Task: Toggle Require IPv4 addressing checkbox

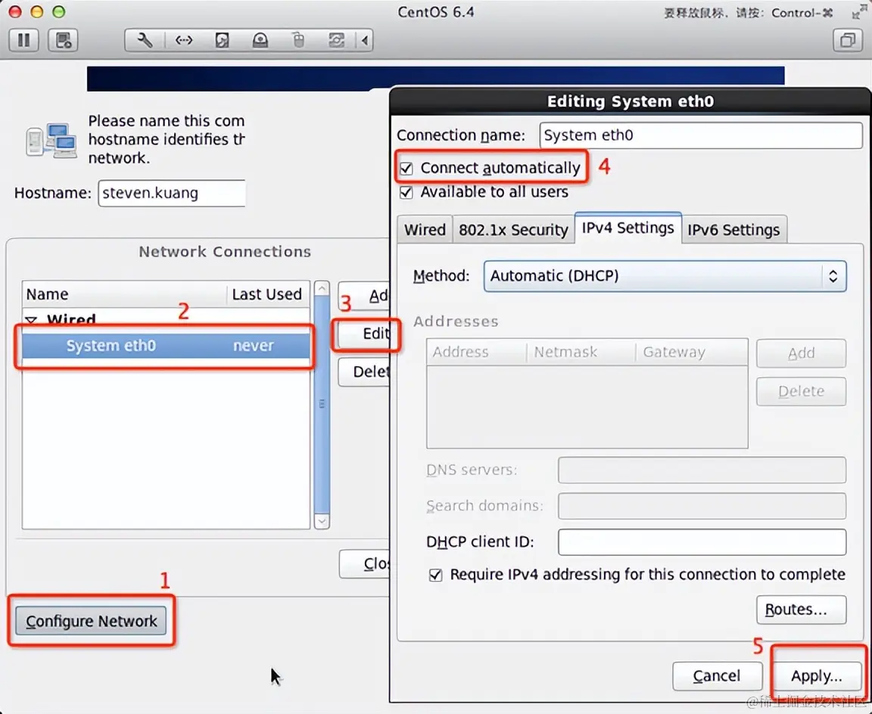Action: [x=435, y=575]
